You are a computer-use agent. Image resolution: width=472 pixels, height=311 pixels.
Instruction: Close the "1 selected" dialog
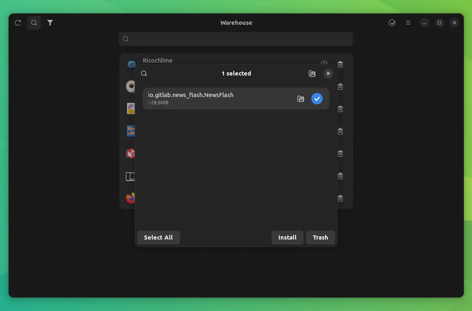pos(328,73)
